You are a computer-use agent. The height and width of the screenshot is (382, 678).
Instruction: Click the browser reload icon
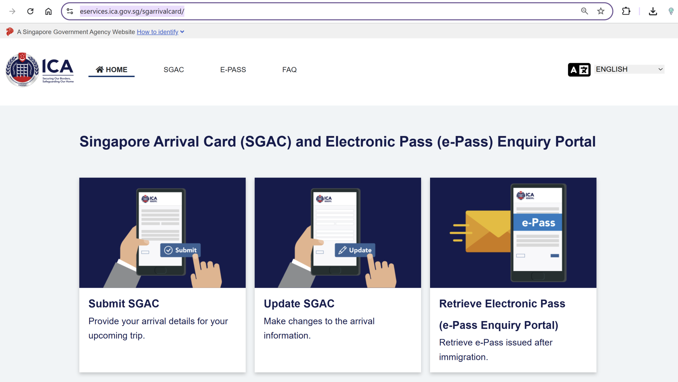coord(30,11)
